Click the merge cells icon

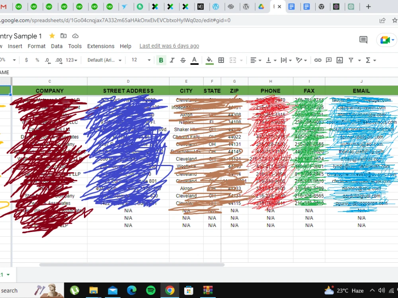point(232,60)
